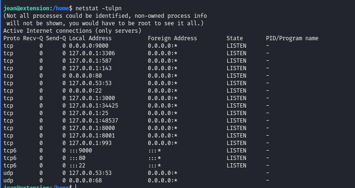Click the Foreign Address column header

(x=172, y=38)
